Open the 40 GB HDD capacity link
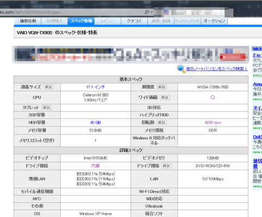Image resolution: width=262 pixels, height=217 pixels. (x=96, y=123)
